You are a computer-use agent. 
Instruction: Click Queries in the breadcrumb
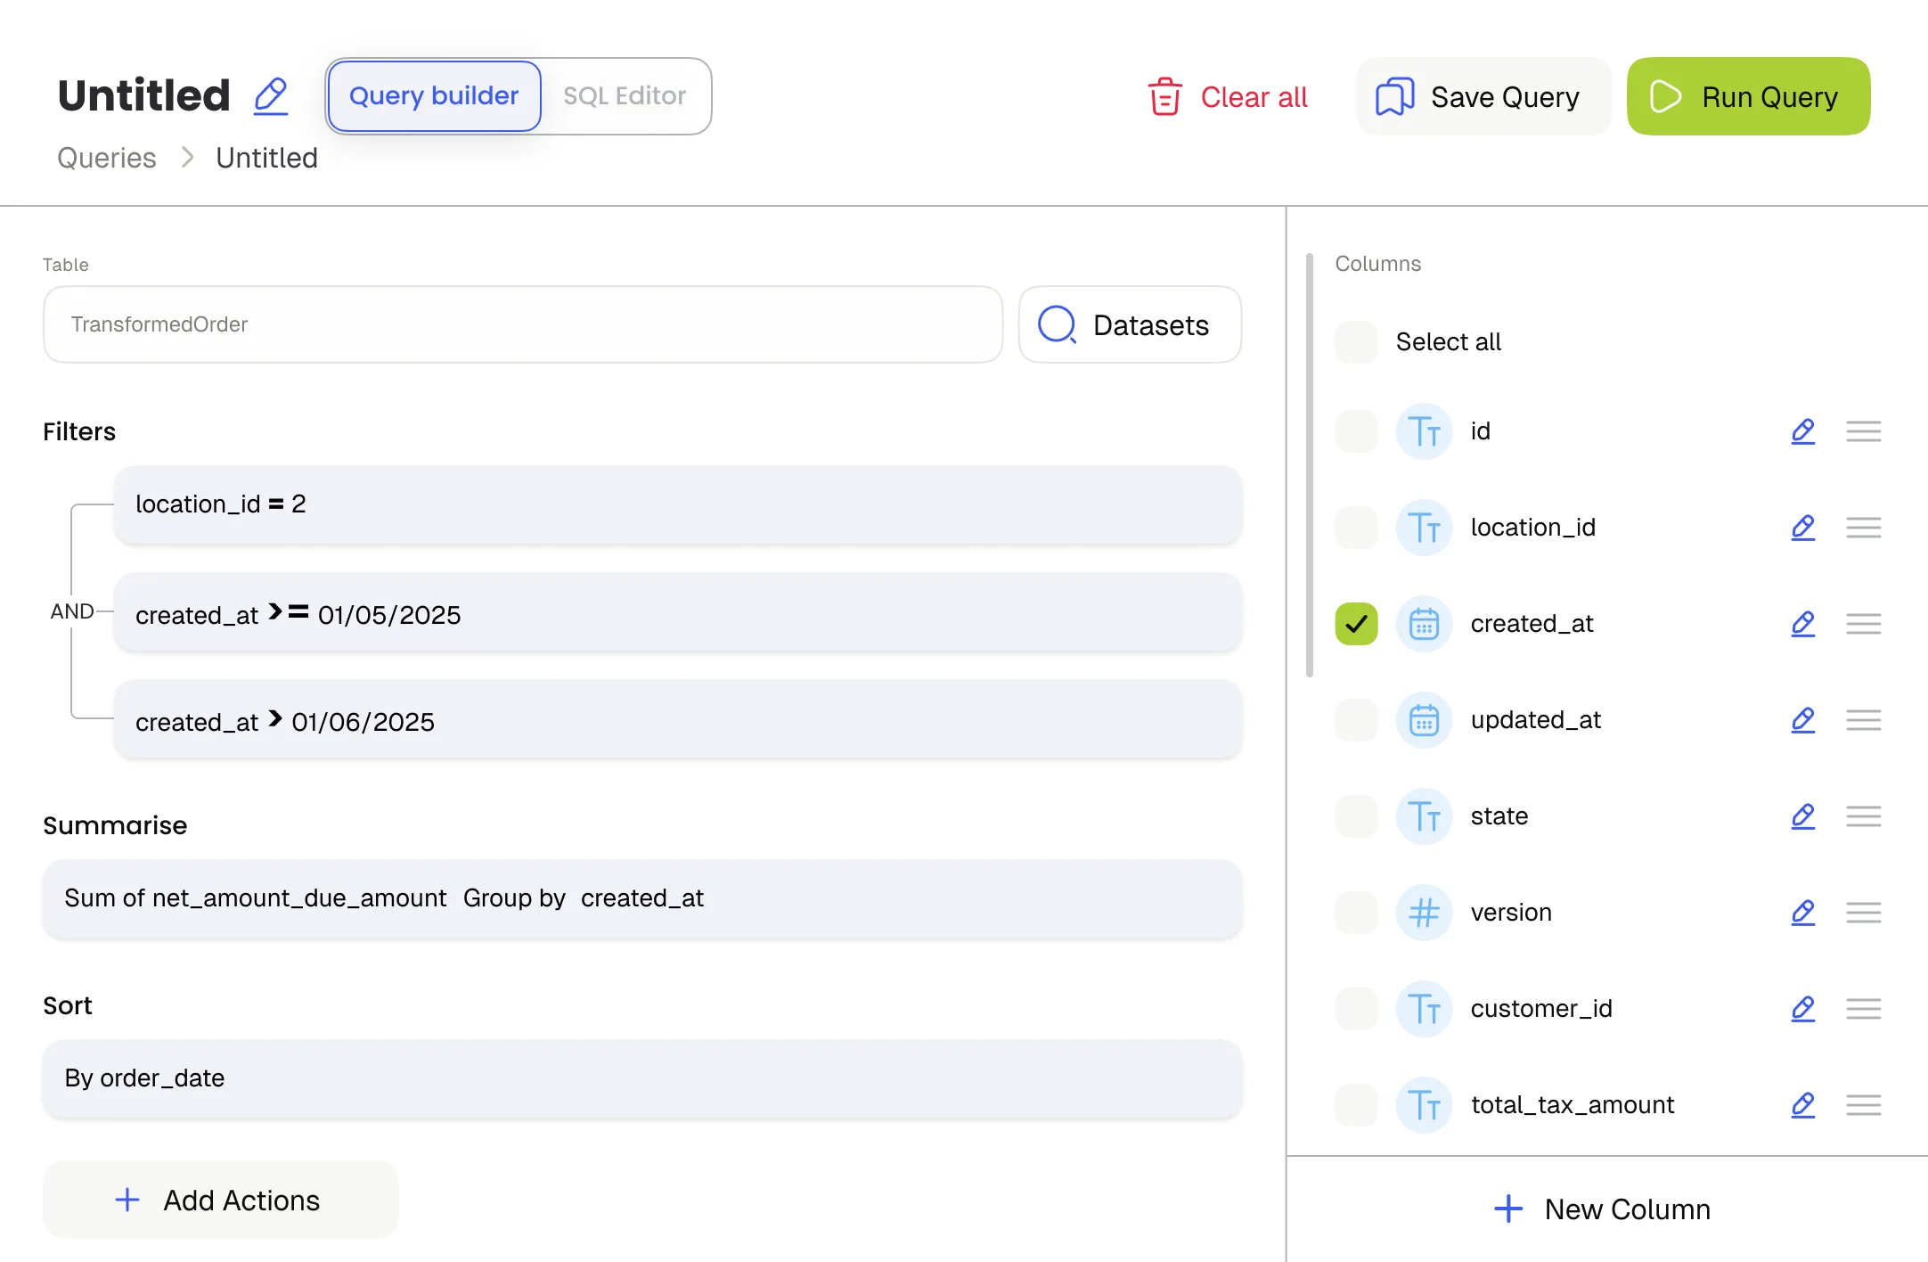click(106, 158)
